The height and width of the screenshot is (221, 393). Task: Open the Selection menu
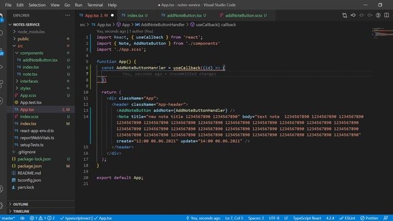pyautogui.click(x=37, y=5)
